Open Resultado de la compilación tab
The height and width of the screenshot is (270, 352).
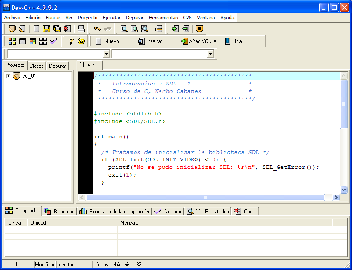(x=114, y=212)
